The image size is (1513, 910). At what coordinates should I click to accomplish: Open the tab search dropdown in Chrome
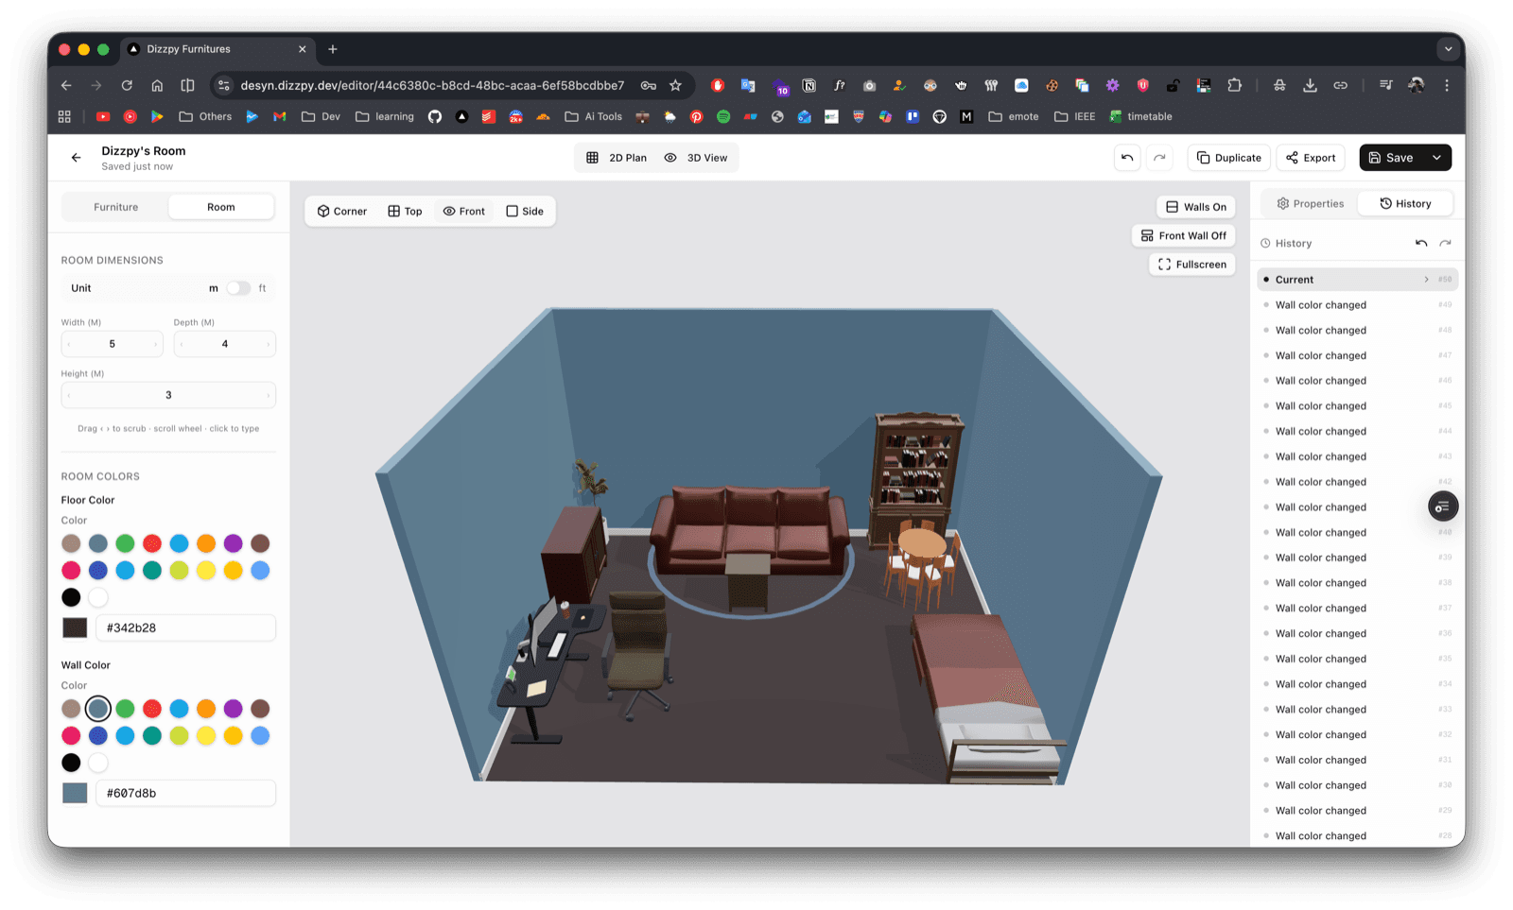[x=1448, y=49]
